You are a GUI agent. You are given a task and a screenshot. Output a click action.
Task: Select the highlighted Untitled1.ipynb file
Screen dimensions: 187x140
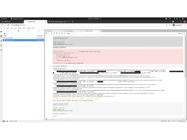[24, 40]
